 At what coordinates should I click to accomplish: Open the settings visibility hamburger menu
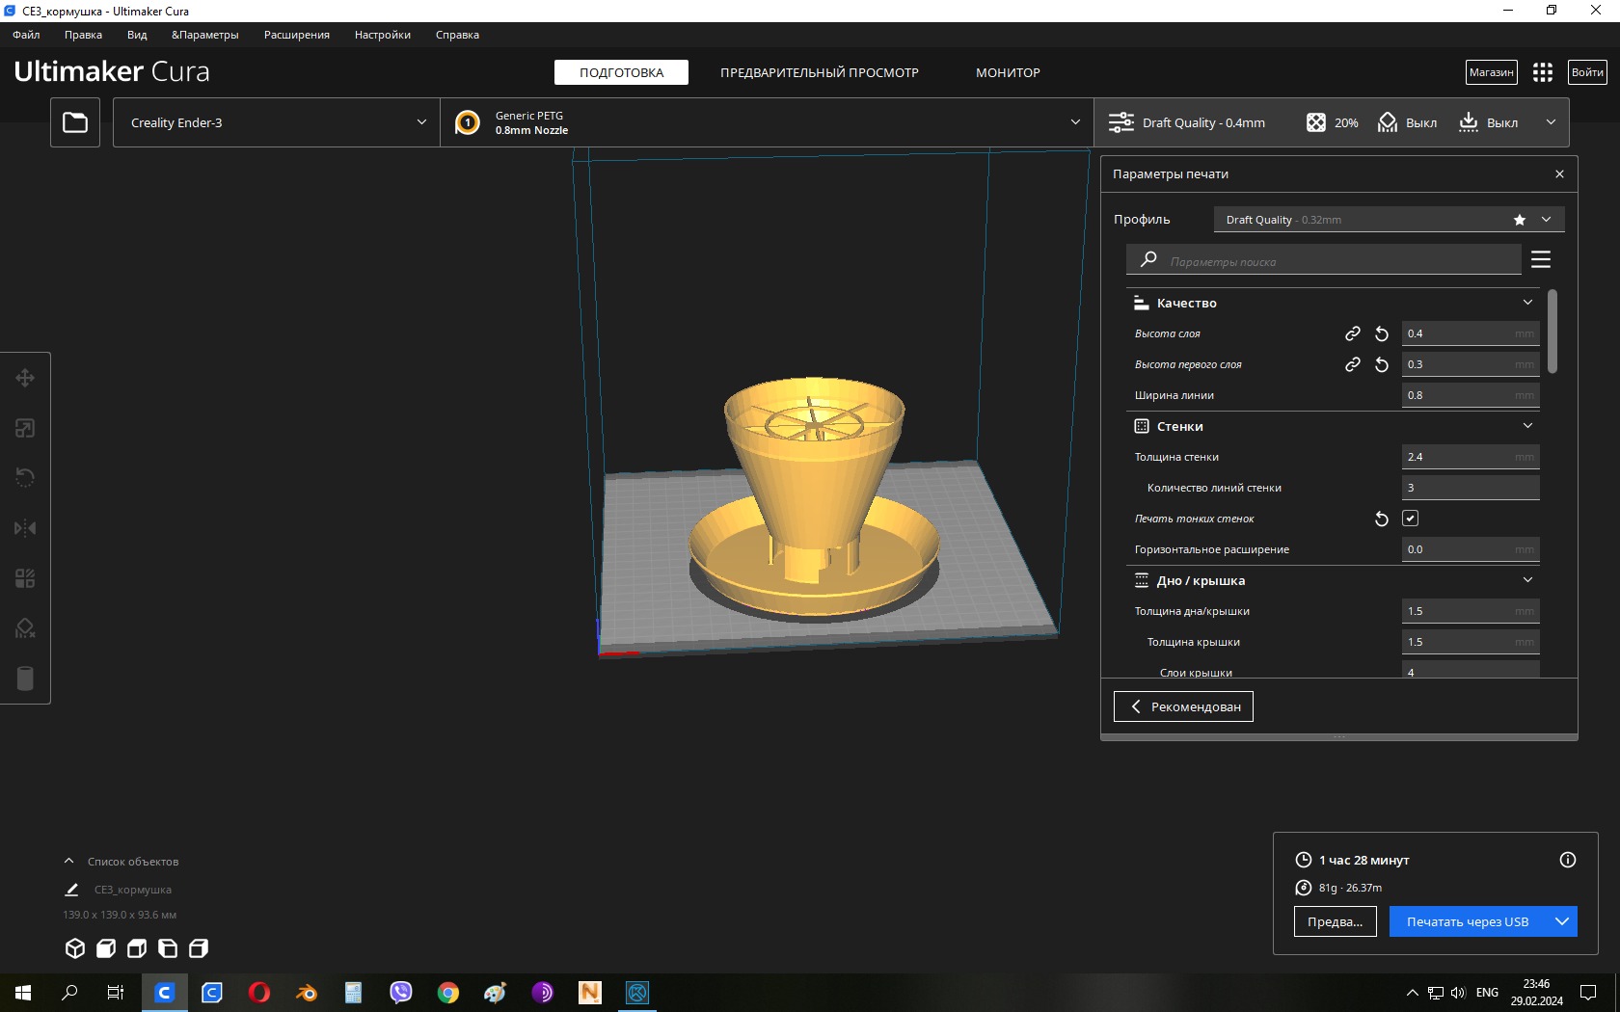1540,260
